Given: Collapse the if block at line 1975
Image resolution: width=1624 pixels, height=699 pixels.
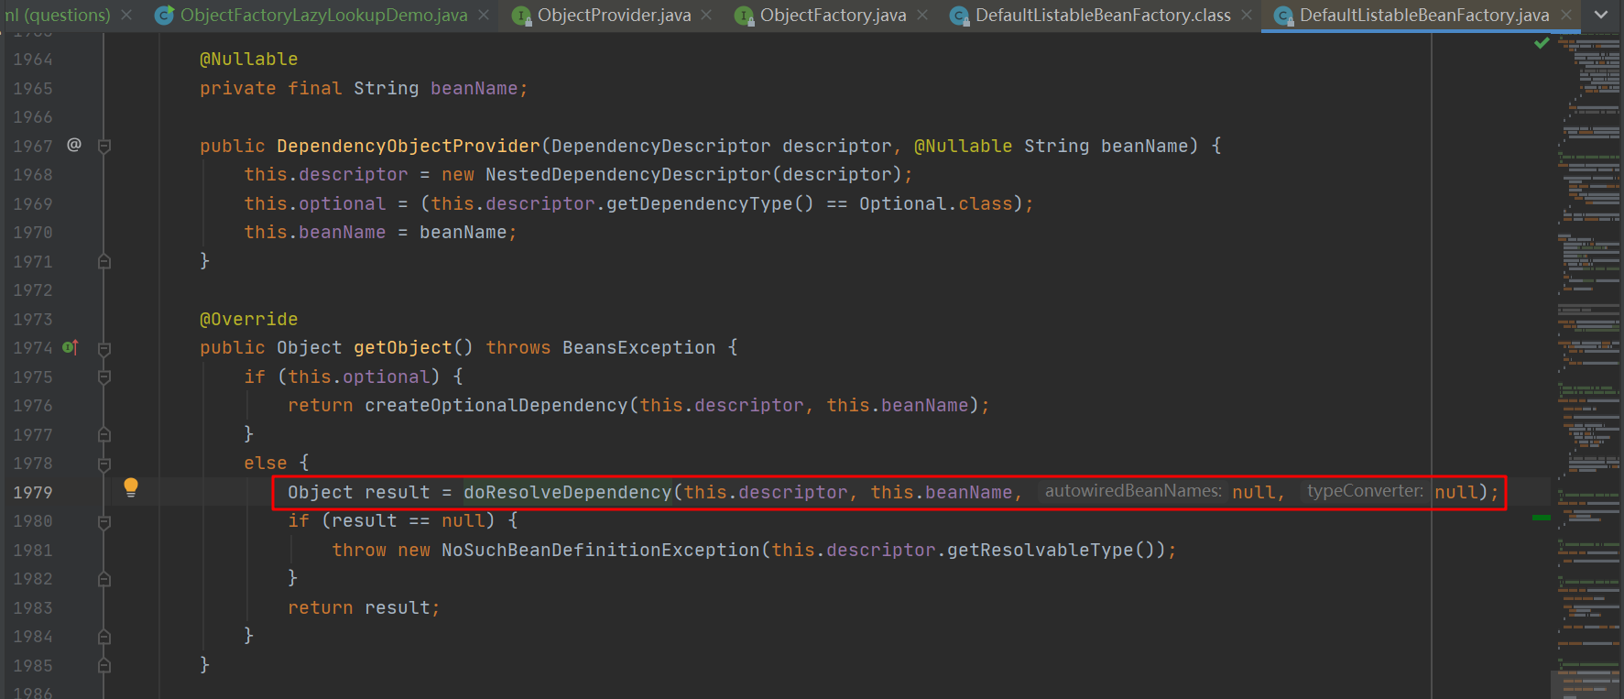Looking at the screenshot, I should click(104, 377).
